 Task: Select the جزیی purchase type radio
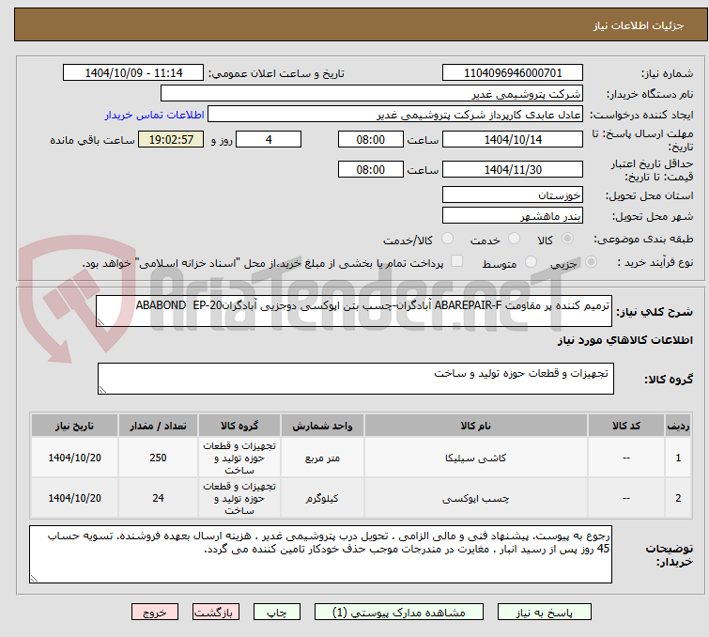pyautogui.click(x=591, y=262)
